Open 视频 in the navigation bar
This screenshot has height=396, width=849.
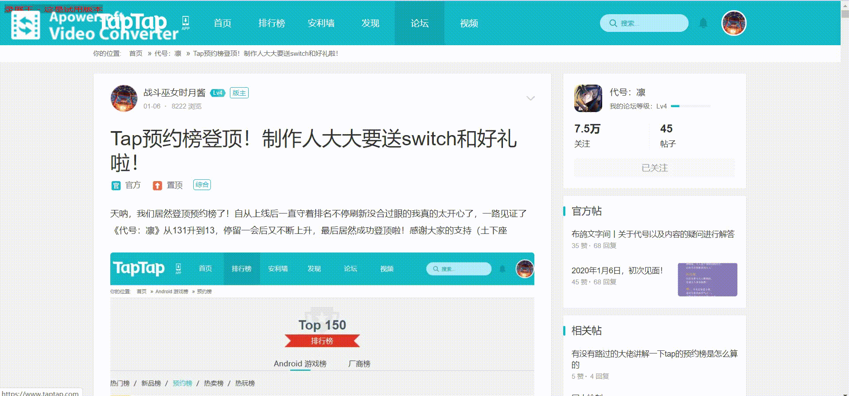coord(469,23)
